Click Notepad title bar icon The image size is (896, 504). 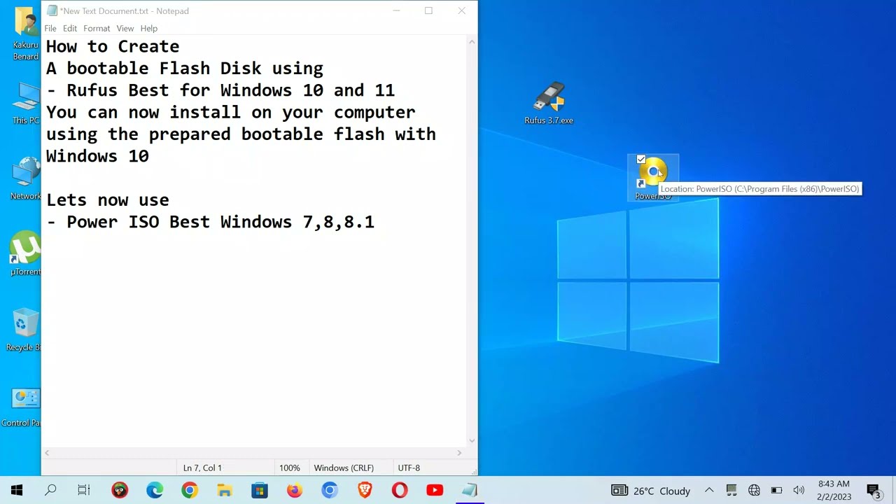point(52,10)
